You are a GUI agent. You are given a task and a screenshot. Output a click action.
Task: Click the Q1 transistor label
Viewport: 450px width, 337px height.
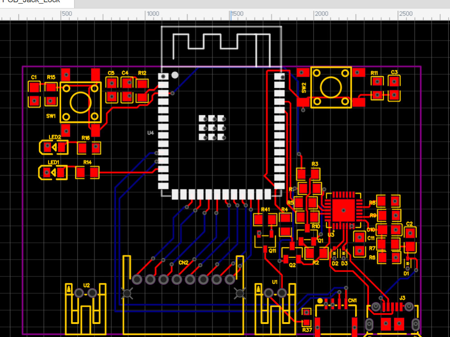[x=320, y=241]
